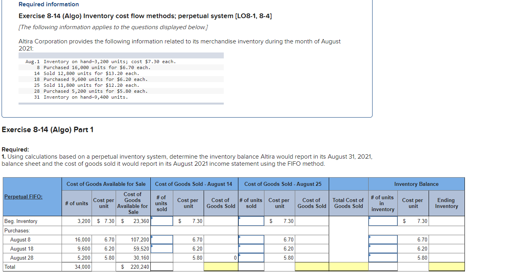Screen dimensions: 517x277
Task: Select the Total row label
Action: [x=10, y=267]
